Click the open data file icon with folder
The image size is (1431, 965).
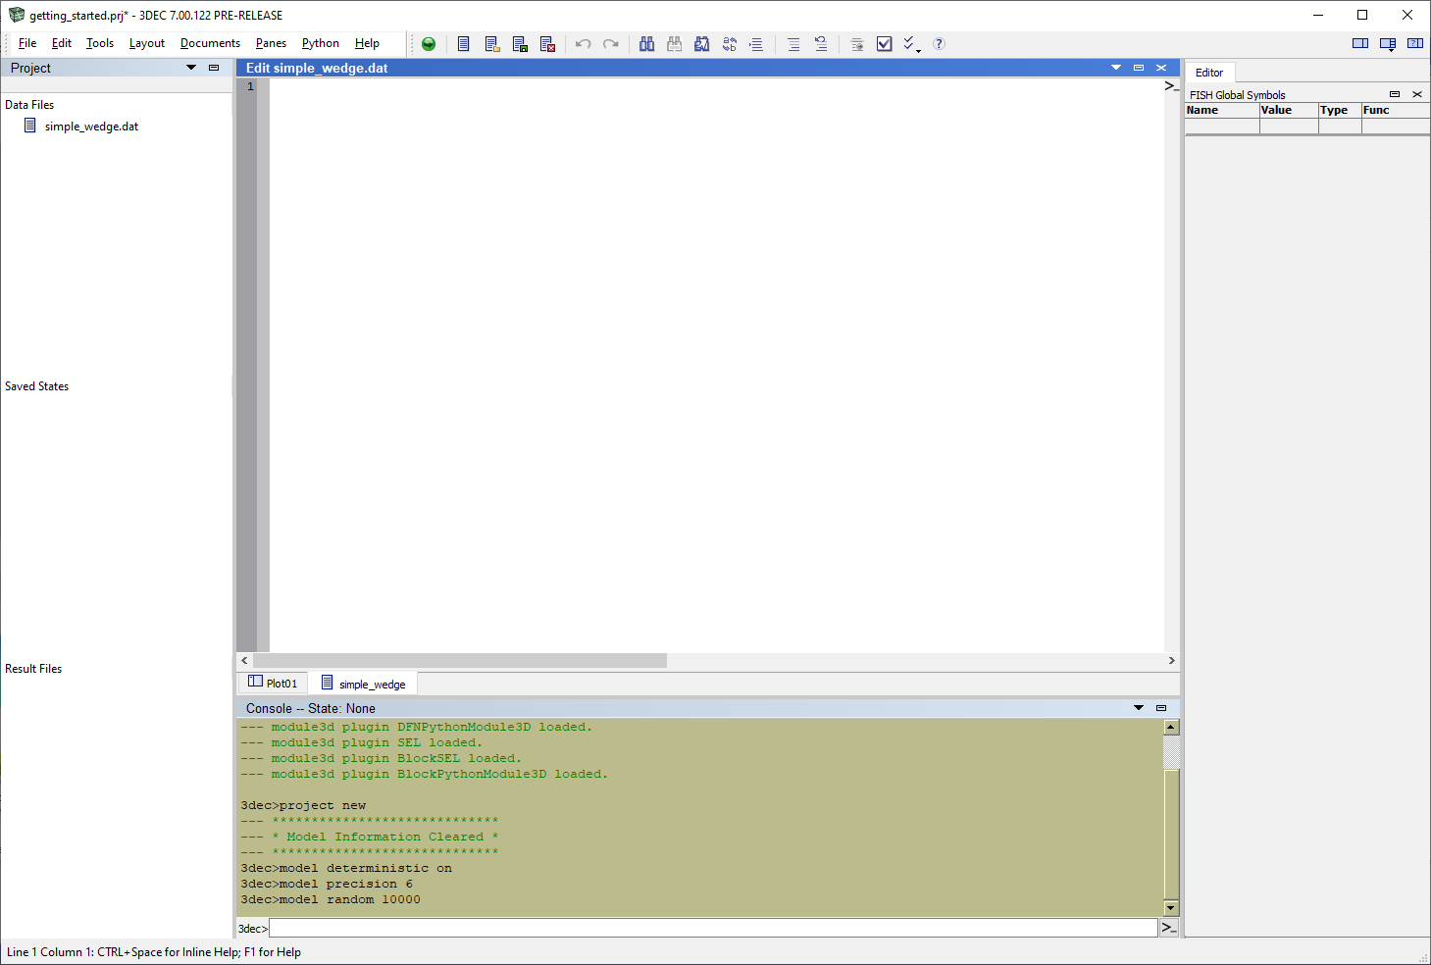pyautogui.click(x=492, y=44)
